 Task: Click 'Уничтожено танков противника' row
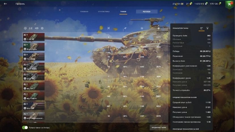pos(191,122)
